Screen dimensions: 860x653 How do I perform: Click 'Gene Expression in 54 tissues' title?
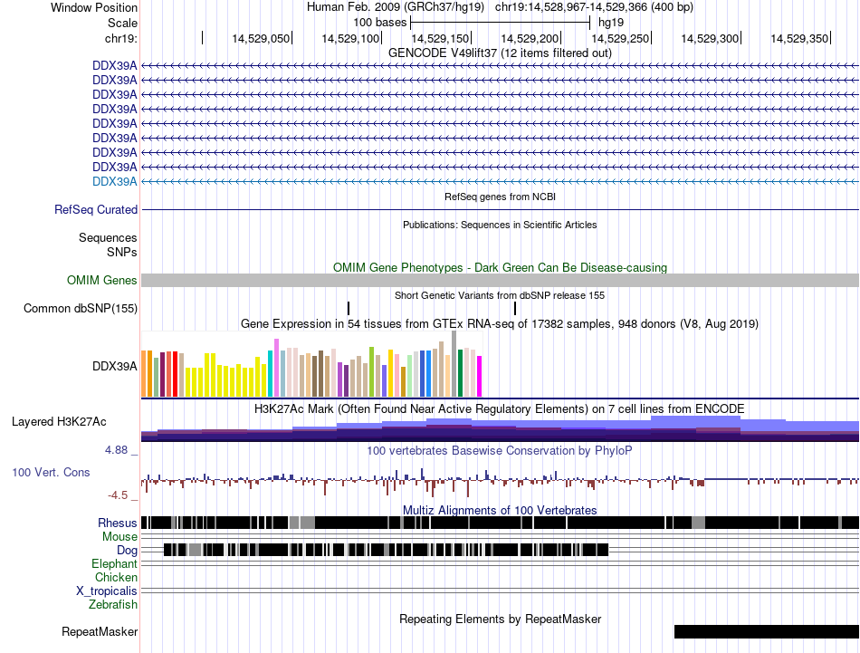tap(500, 323)
